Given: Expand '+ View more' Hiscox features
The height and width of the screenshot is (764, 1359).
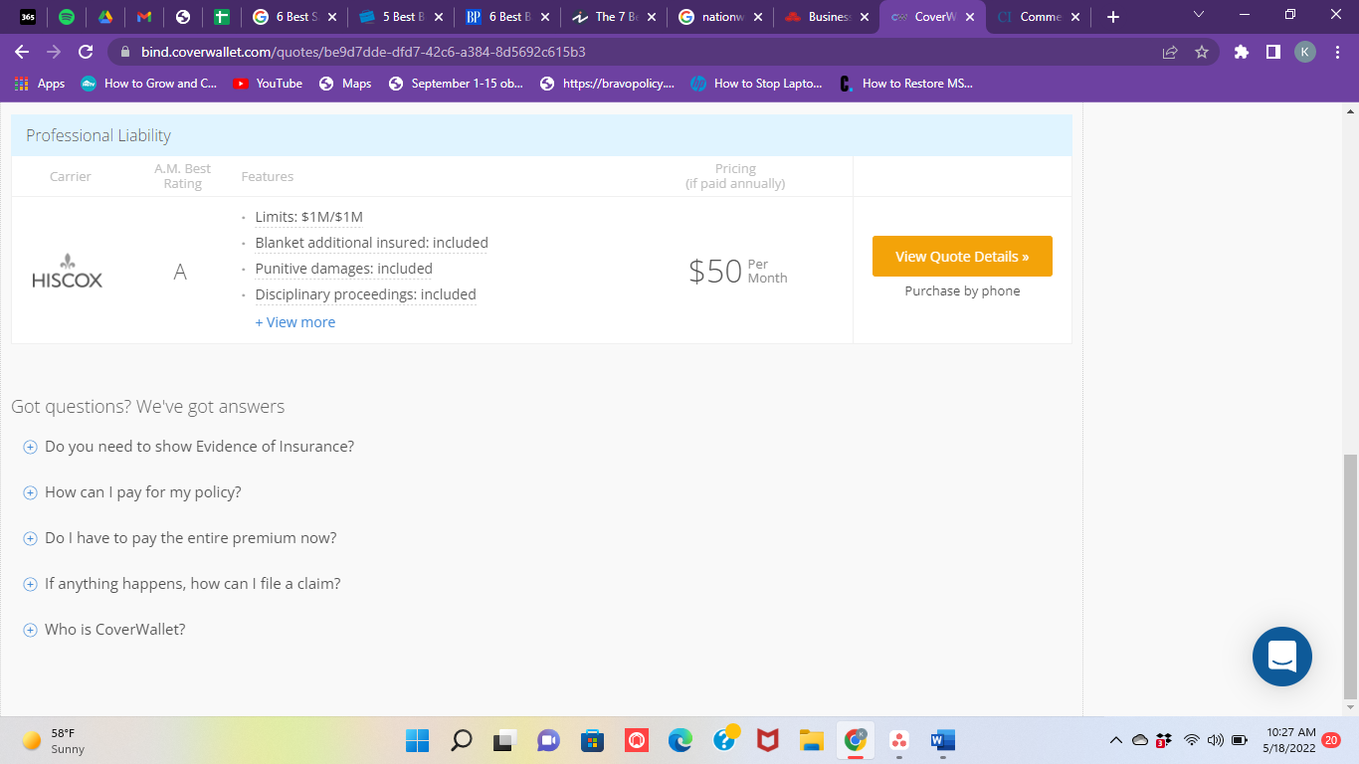Looking at the screenshot, I should 295,322.
